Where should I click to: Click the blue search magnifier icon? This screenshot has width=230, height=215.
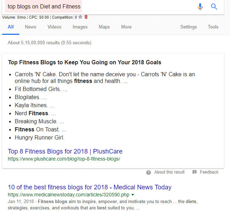coord(214,7)
